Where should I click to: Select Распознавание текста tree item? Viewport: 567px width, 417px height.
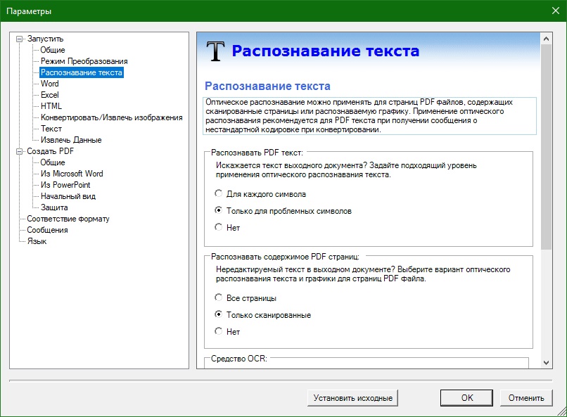pos(82,72)
